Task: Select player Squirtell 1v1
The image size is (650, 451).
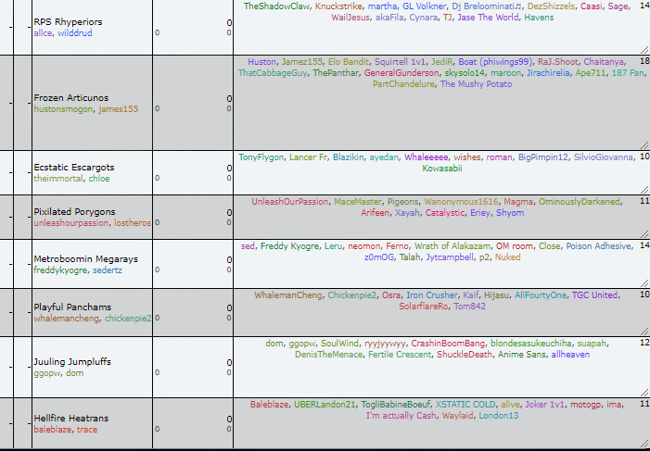Action: click(400, 62)
